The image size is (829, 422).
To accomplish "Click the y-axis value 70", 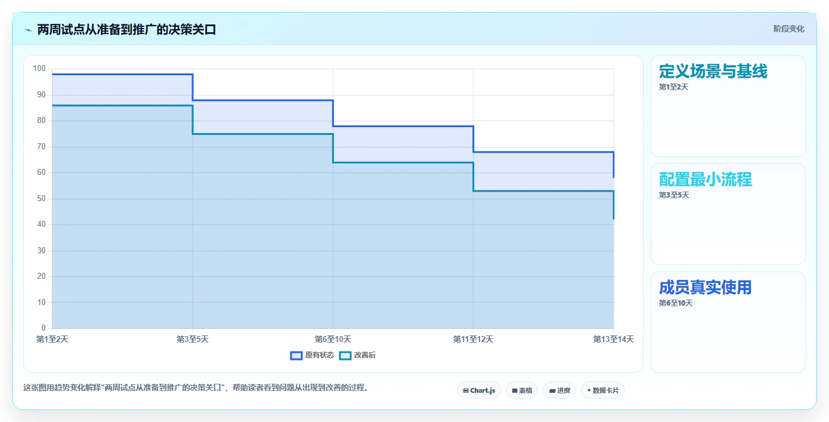I will click(41, 147).
